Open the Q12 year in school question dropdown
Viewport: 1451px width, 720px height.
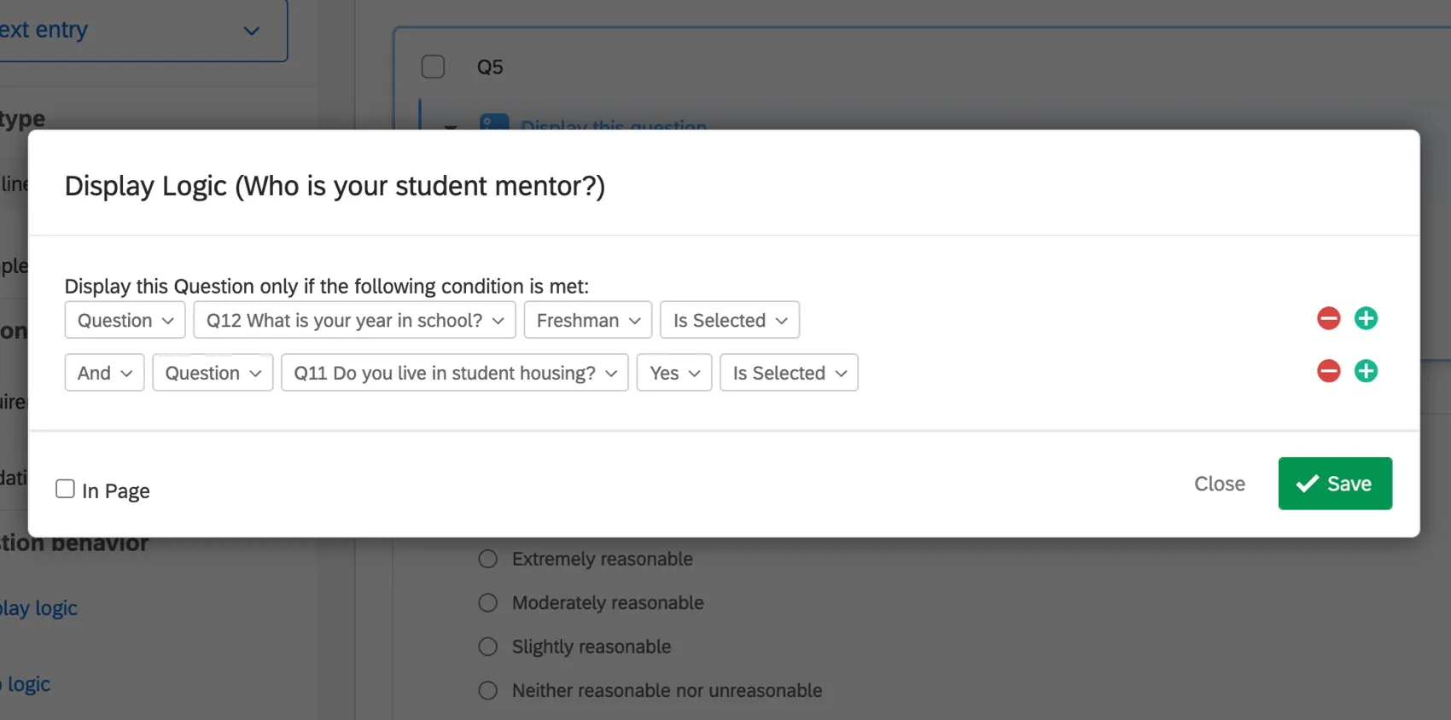click(x=354, y=320)
